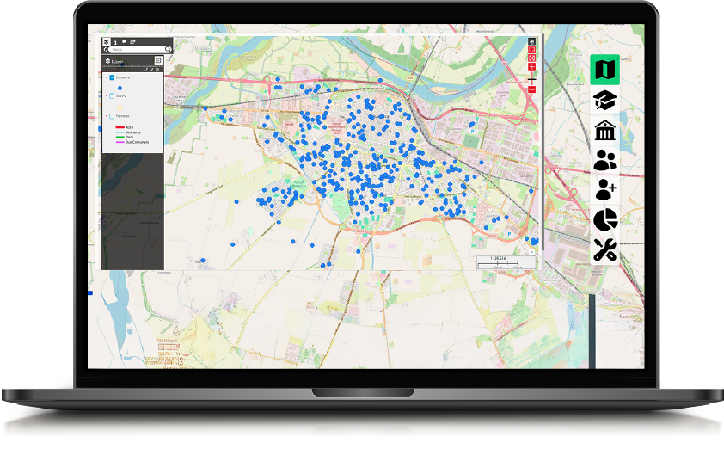The image size is (724, 449).
Task: Switch to the layers tab
Action: 106,41
